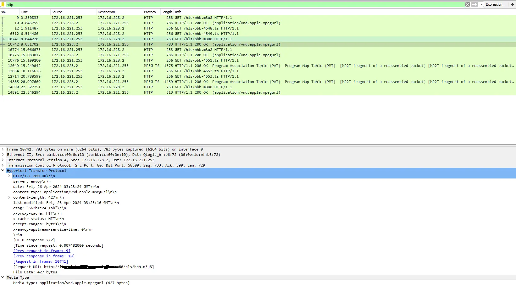Open the recent filters dropdown arrow

click(482, 4)
